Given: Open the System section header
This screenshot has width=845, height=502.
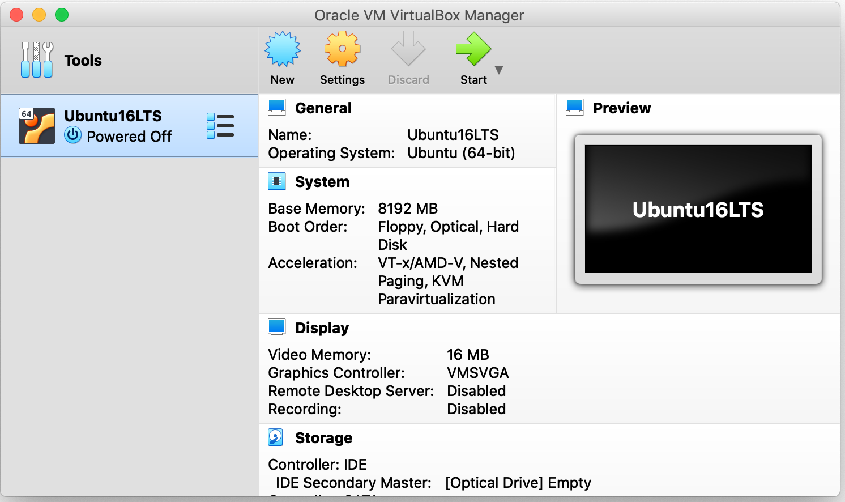Looking at the screenshot, I should click(x=322, y=182).
